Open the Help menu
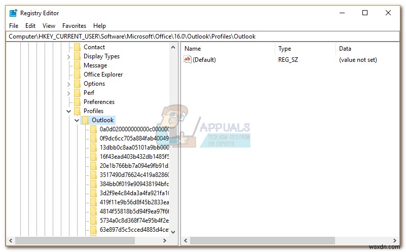This screenshot has width=406, height=252. 99,26
